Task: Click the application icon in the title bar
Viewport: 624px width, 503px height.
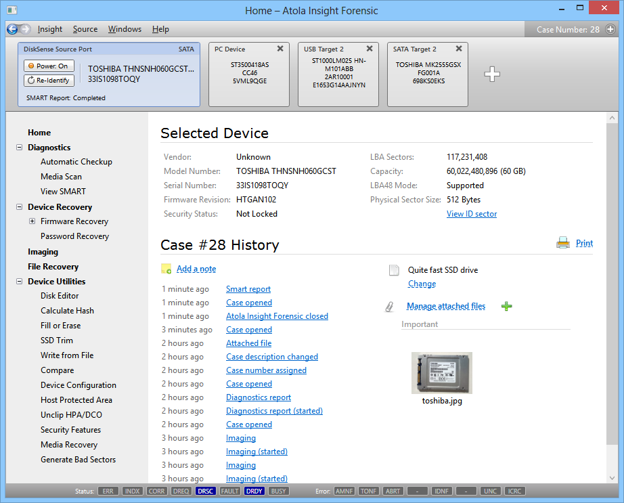Action: pos(12,10)
